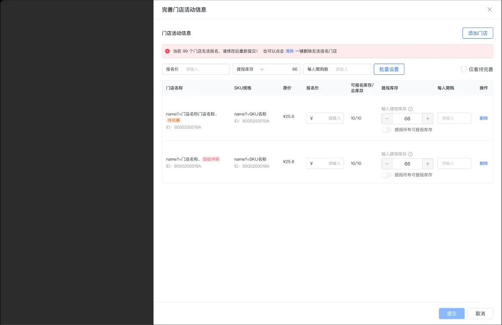Click ¥25.9 original price in 活动冲突 row

tap(288, 162)
